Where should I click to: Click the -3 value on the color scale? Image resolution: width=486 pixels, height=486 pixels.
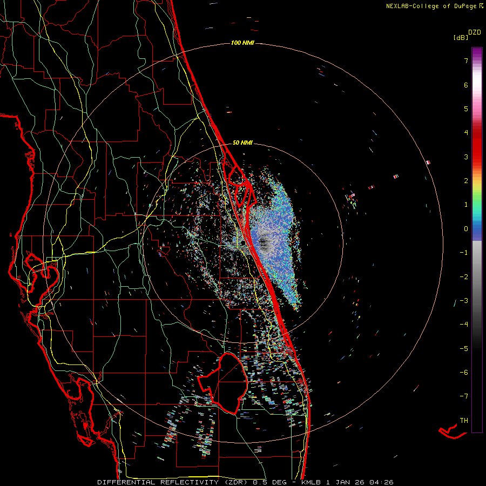(464, 300)
